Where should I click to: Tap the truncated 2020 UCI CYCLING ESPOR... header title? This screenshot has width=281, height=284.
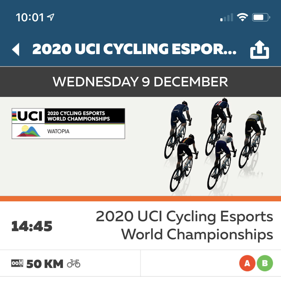(134, 49)
